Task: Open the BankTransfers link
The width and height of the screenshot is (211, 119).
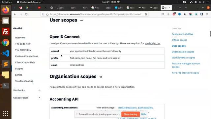Action: (145, 108)
